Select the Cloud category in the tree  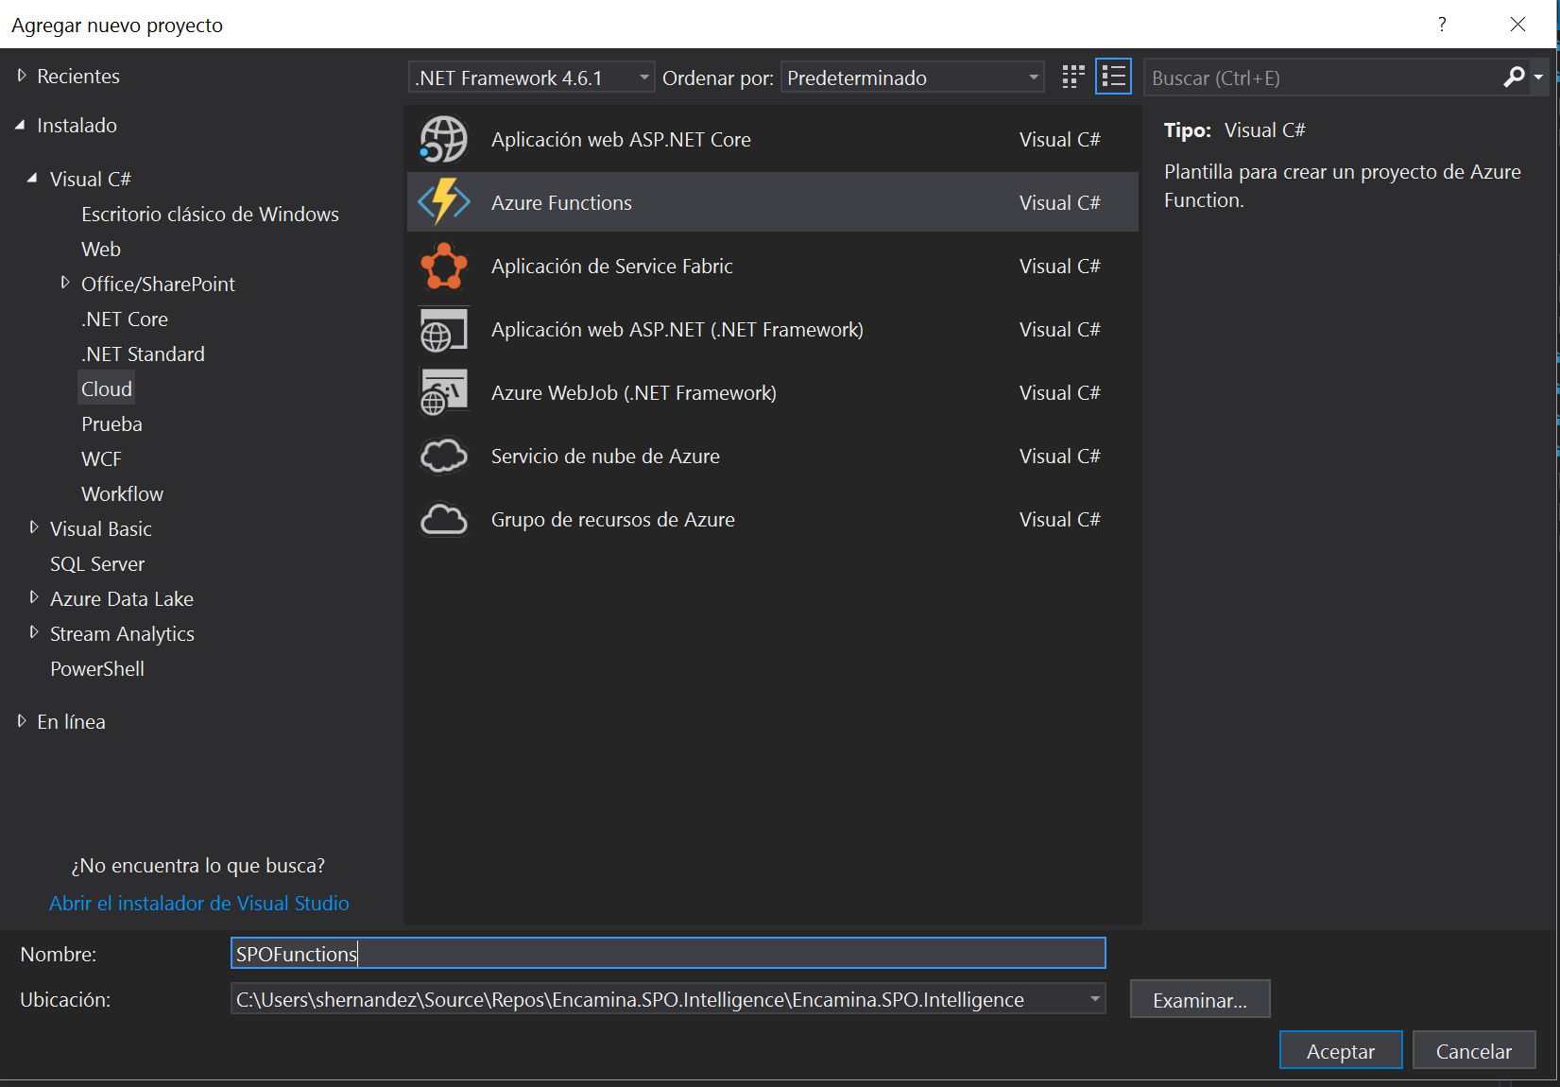[x=105, y=388]
